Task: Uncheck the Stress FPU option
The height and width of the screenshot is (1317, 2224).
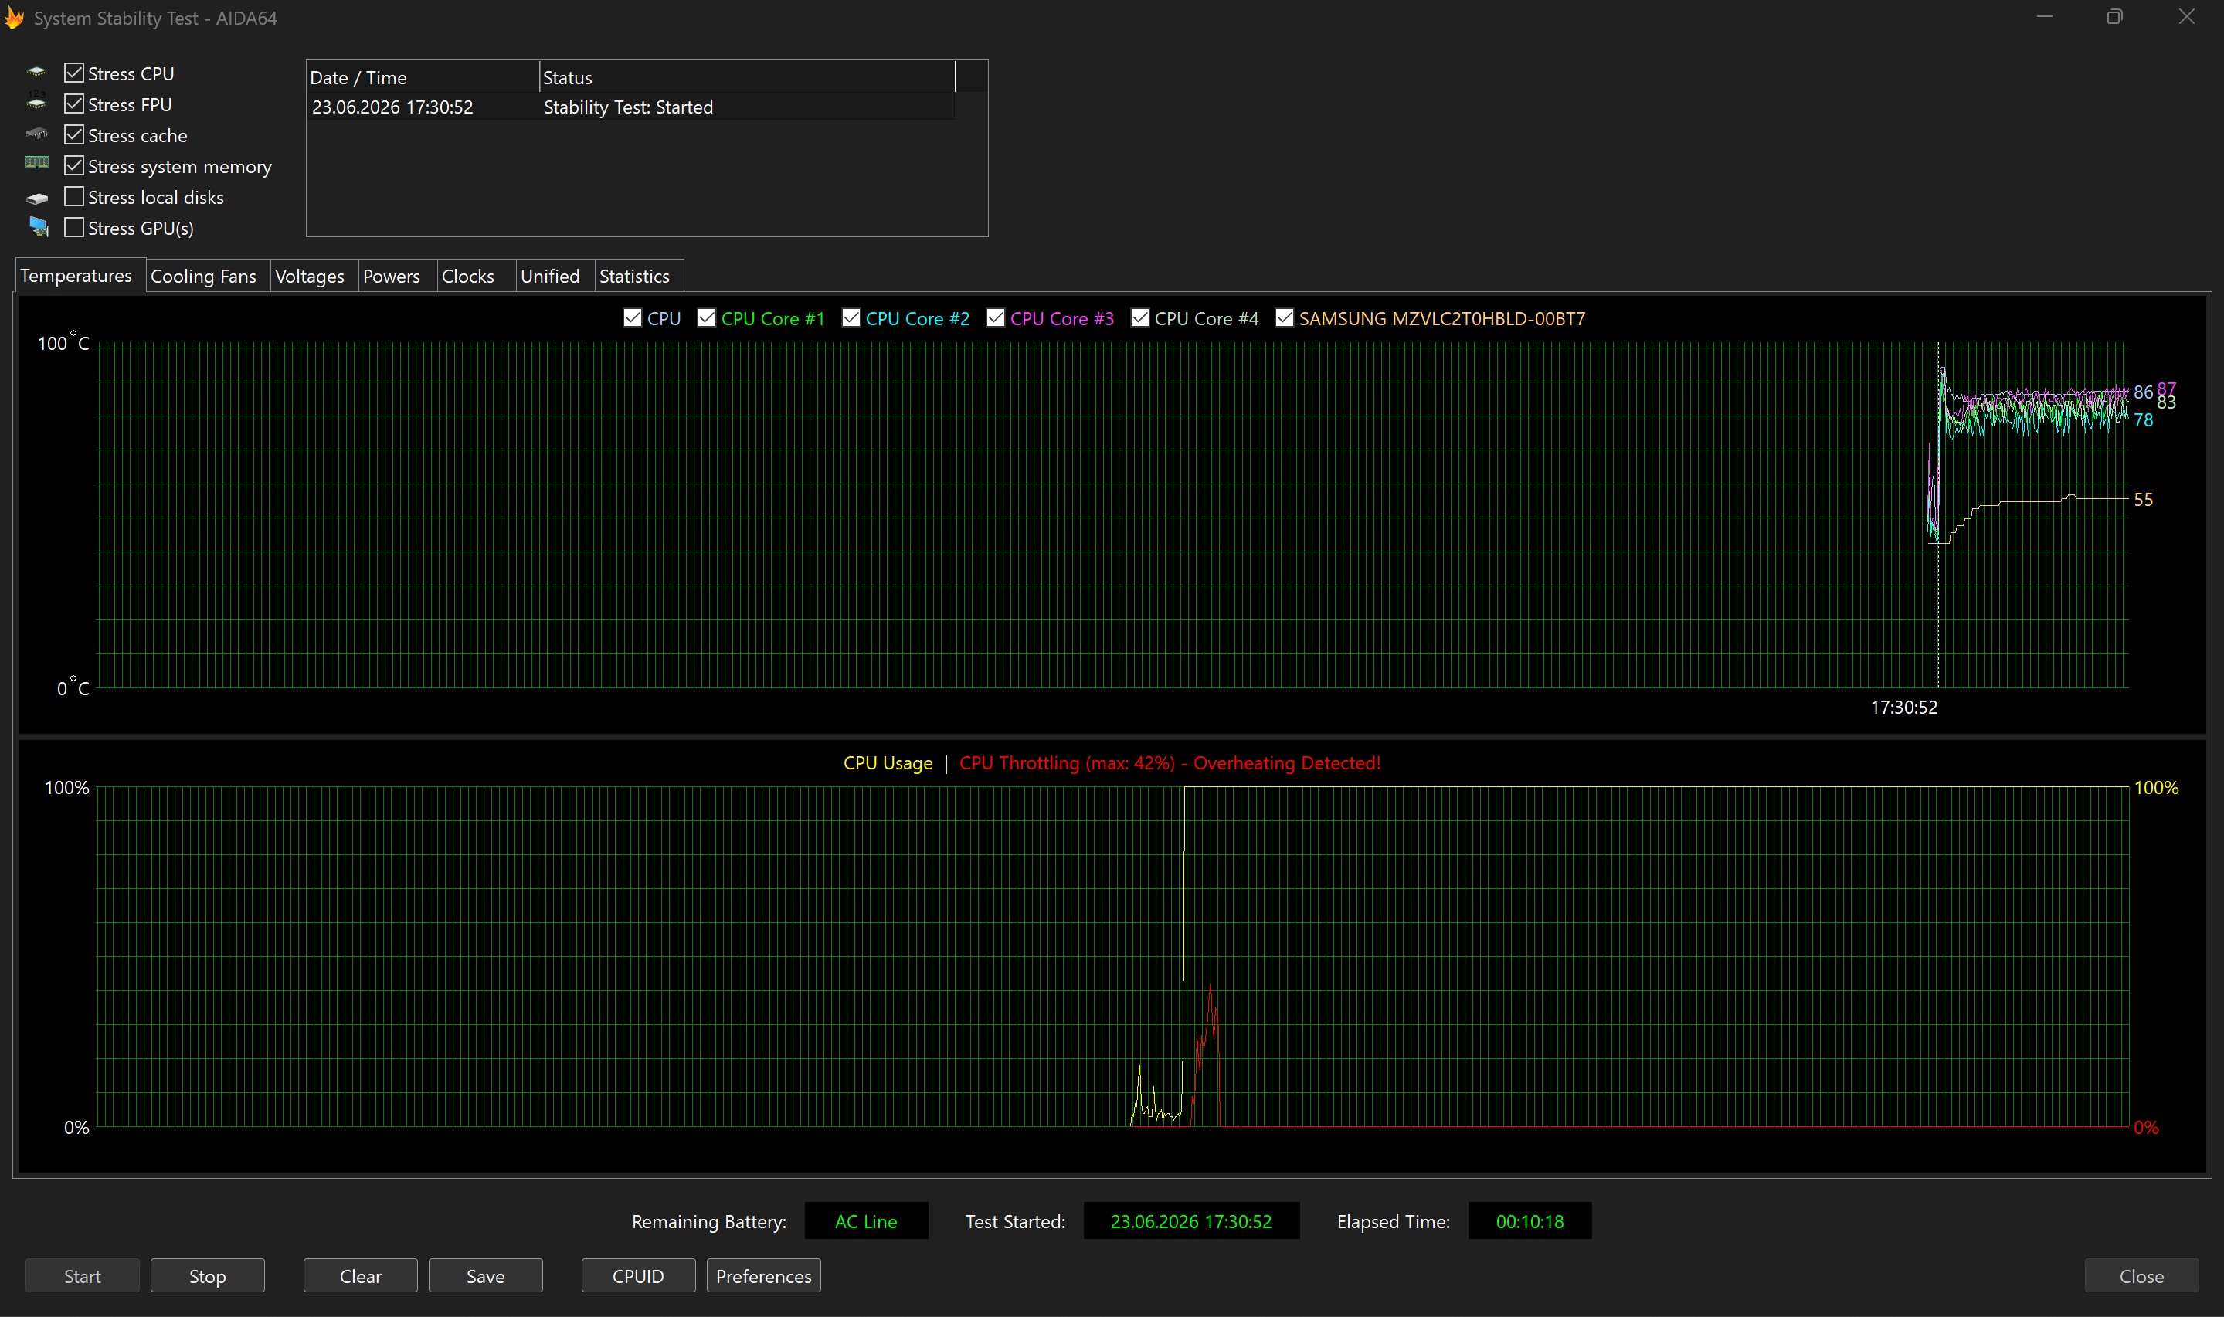Action: 75,104
